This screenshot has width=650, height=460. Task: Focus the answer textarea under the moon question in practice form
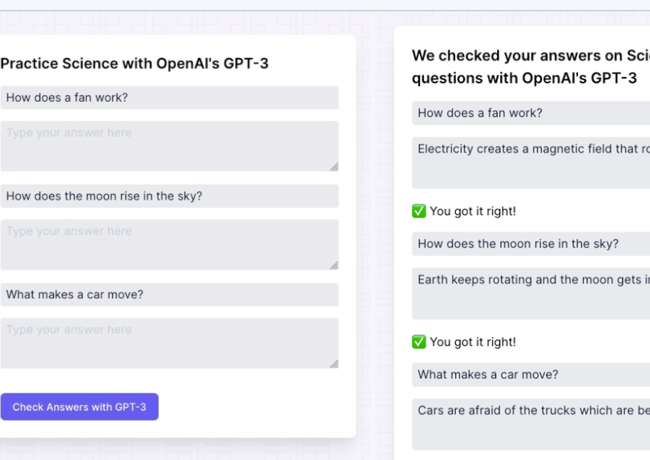tap(169, 245)
